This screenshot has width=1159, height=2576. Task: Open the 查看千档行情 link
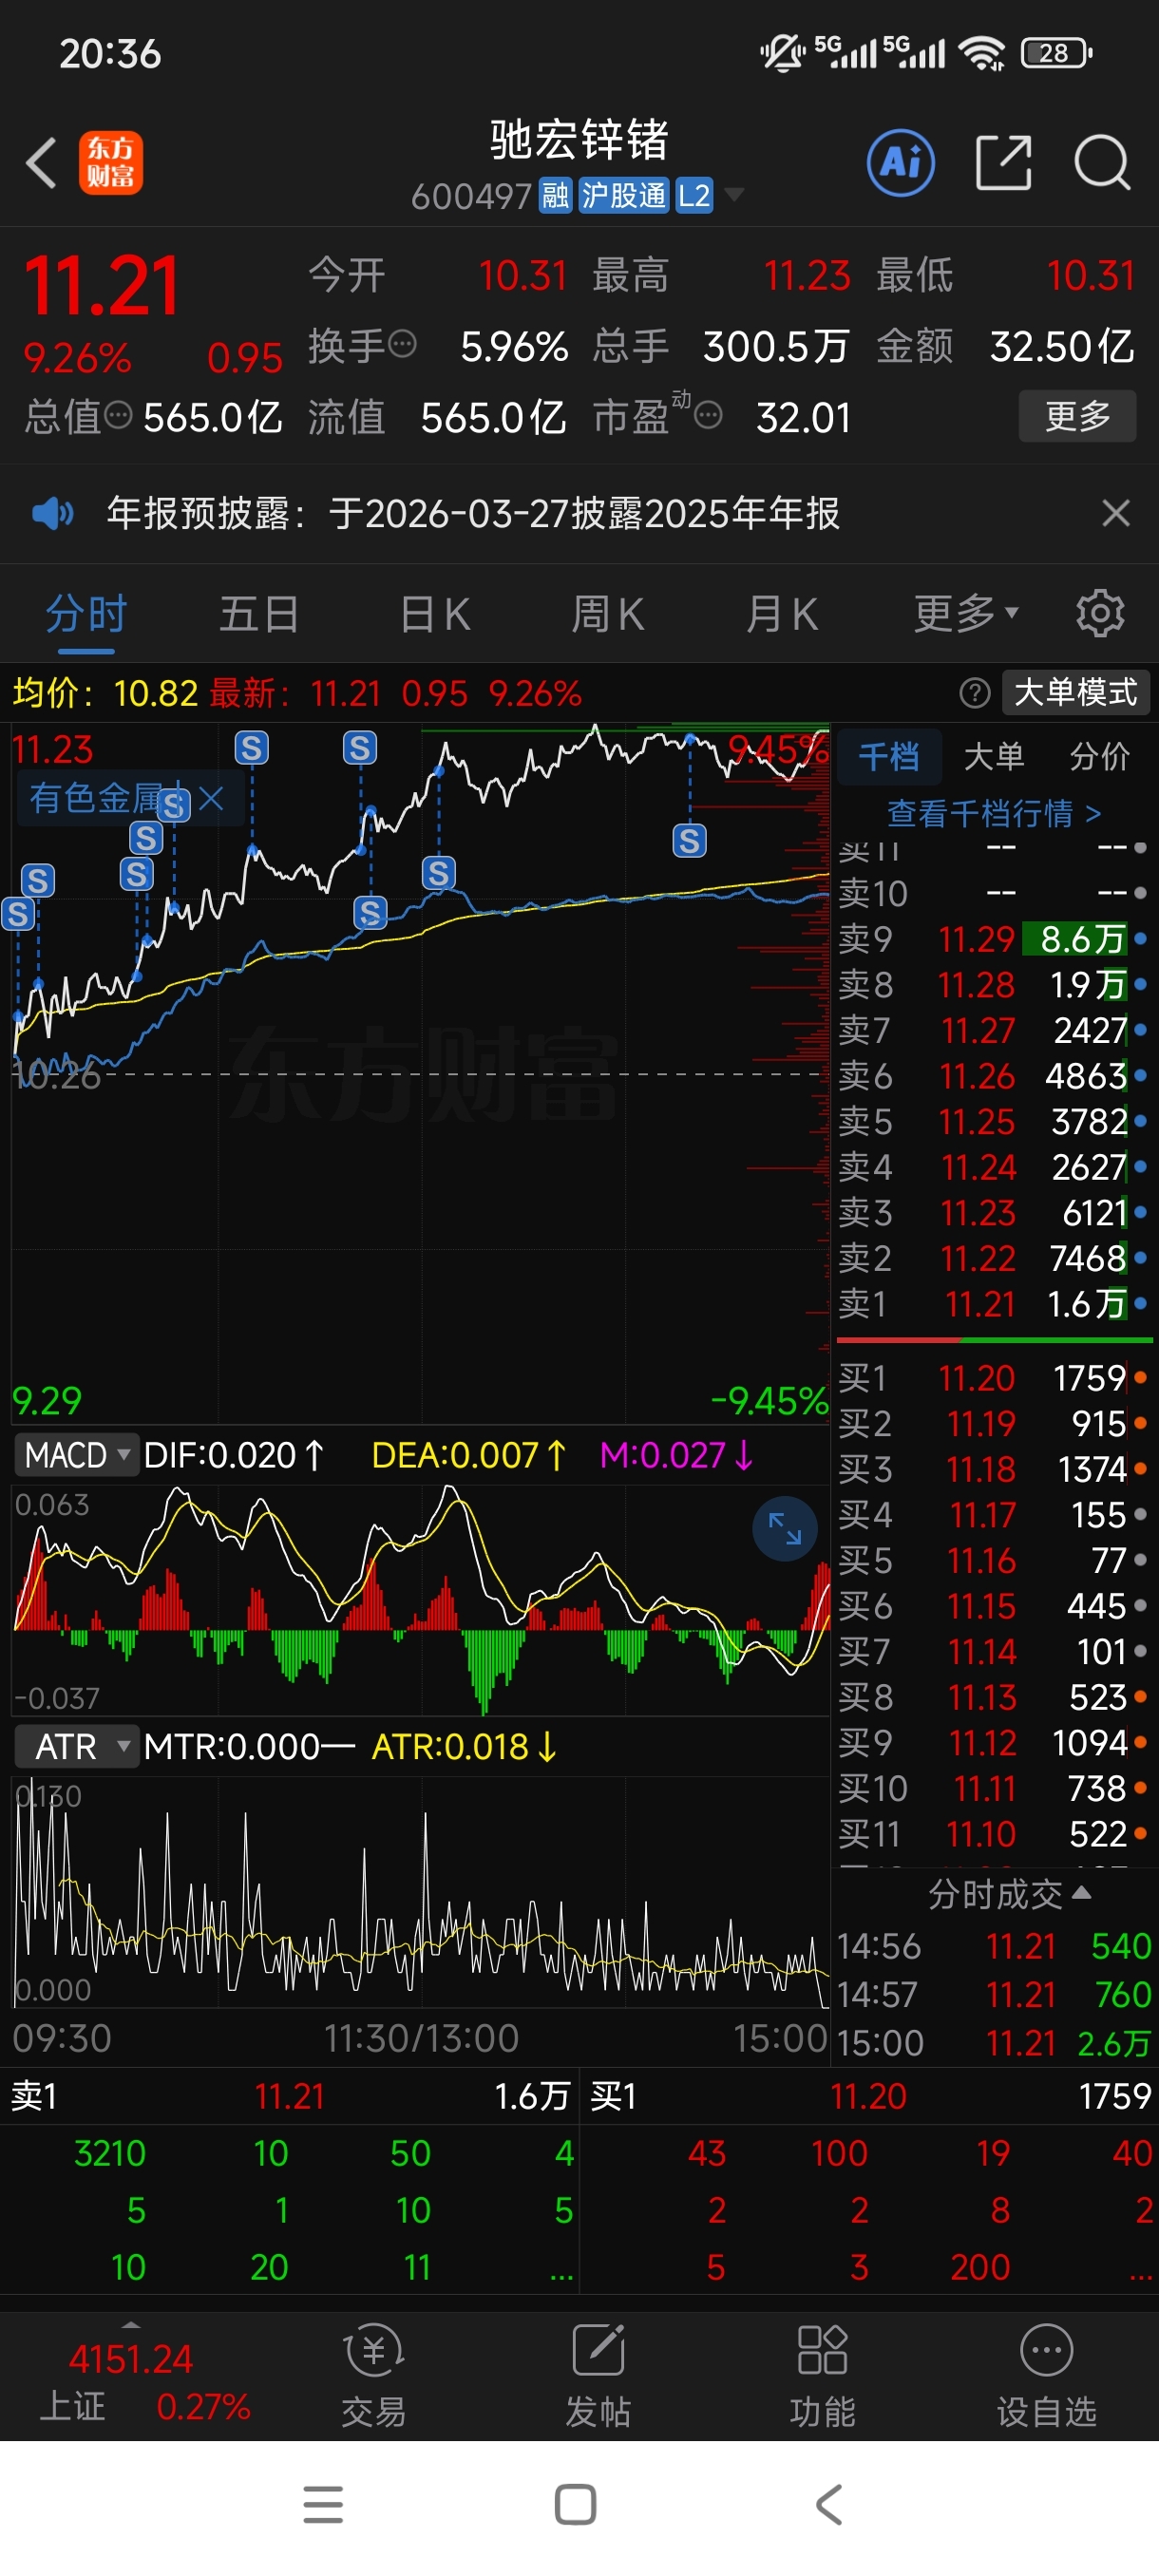(993, 813)
